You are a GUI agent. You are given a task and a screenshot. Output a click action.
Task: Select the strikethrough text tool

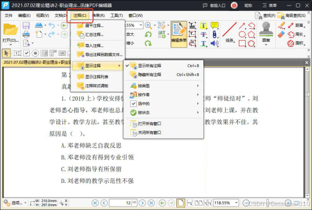click(203, 34)
